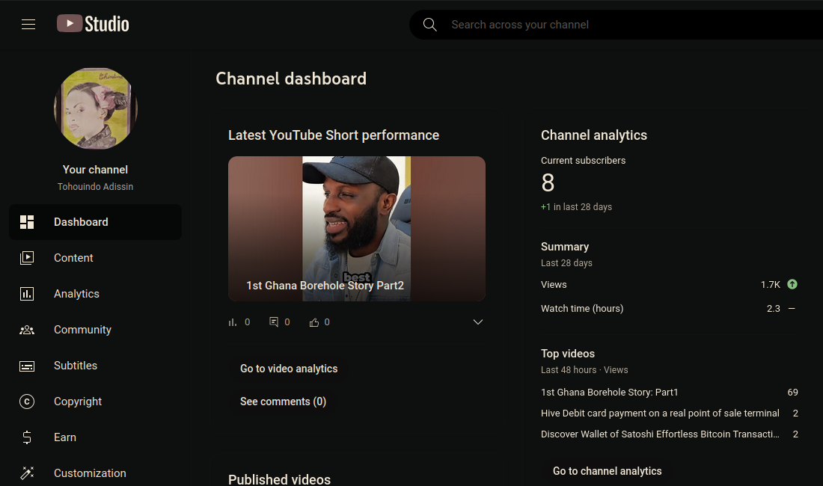Click the Earn dollar sign icon

click(x=27, y=437)
